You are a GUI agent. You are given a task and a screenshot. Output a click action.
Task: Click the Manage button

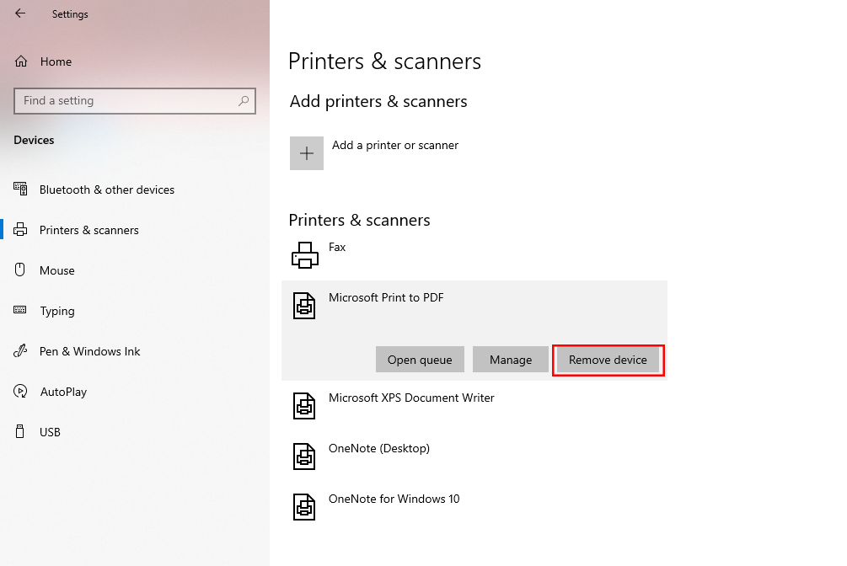510,360
